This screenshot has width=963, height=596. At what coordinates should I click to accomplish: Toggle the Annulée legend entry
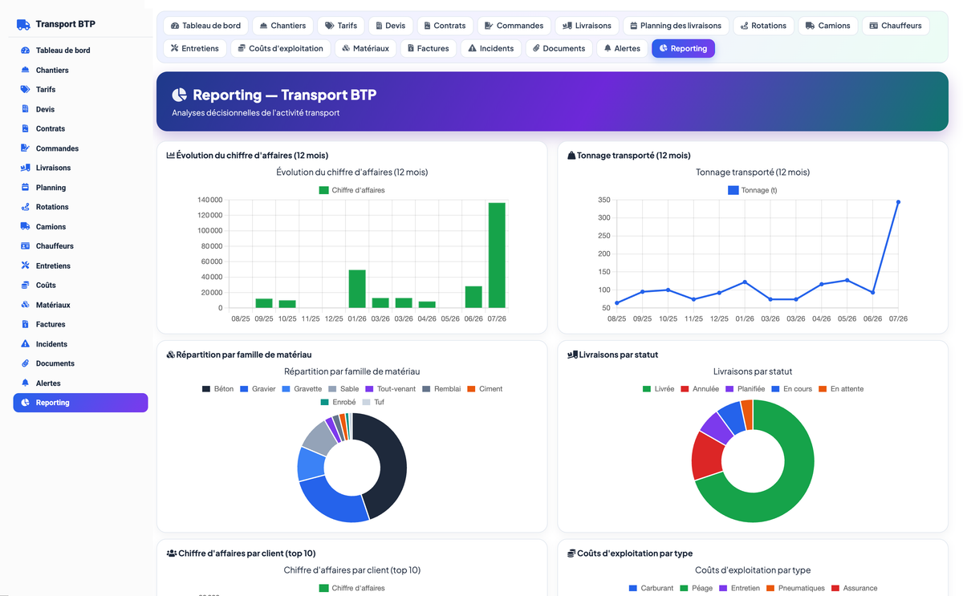click(x=700, y=389)
